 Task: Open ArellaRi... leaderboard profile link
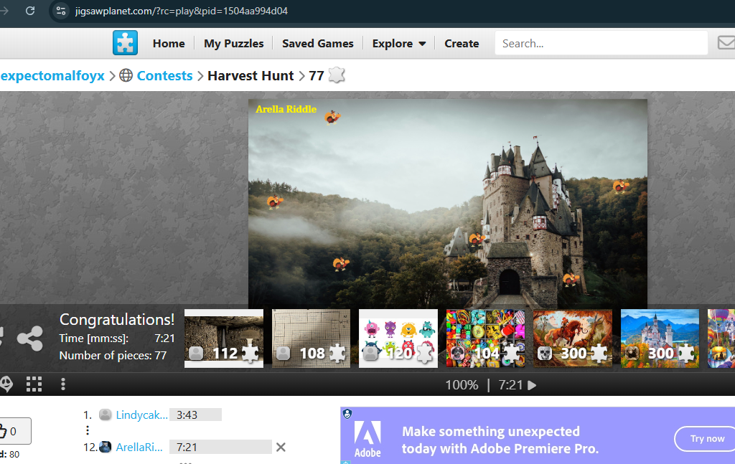pos(139,447)
